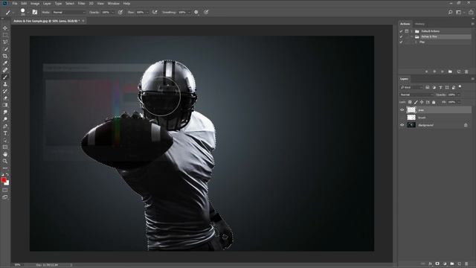This screenshot has height=268, width=476.
Task: Open the brush Mode dropdown in the options bar
Action: [x=69, y=12]
